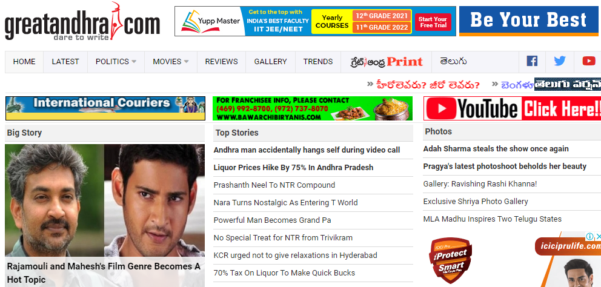Screen dimensions: 601x287
Task: Open Powerful Man Becomes Grand Pa
Action: point(272,220)
